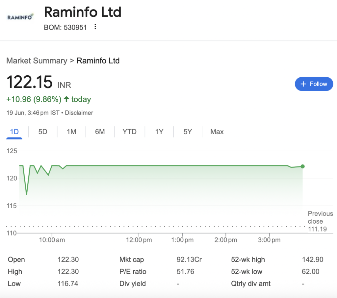Show the 1Y chart range

pyautogui.click(x=159, y=132)
